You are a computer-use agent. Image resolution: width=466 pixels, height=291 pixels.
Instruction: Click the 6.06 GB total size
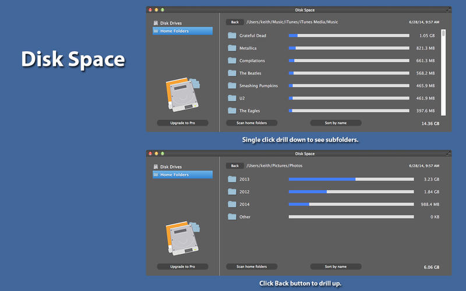pos(431,267)
